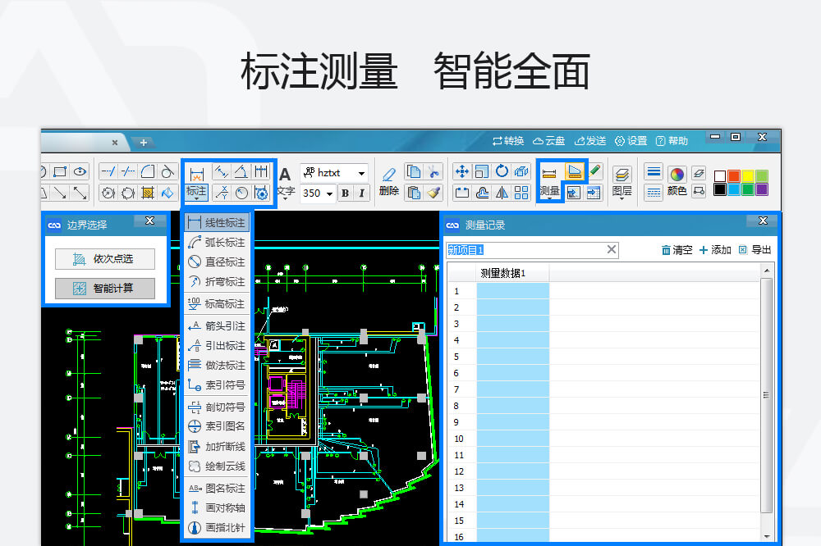Screen dimensions: 821x546
Task: Select the array grid tool icon
Action: [521, 193]
